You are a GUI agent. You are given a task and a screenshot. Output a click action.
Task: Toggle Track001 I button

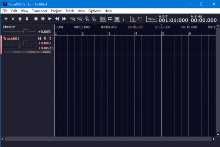50,39
